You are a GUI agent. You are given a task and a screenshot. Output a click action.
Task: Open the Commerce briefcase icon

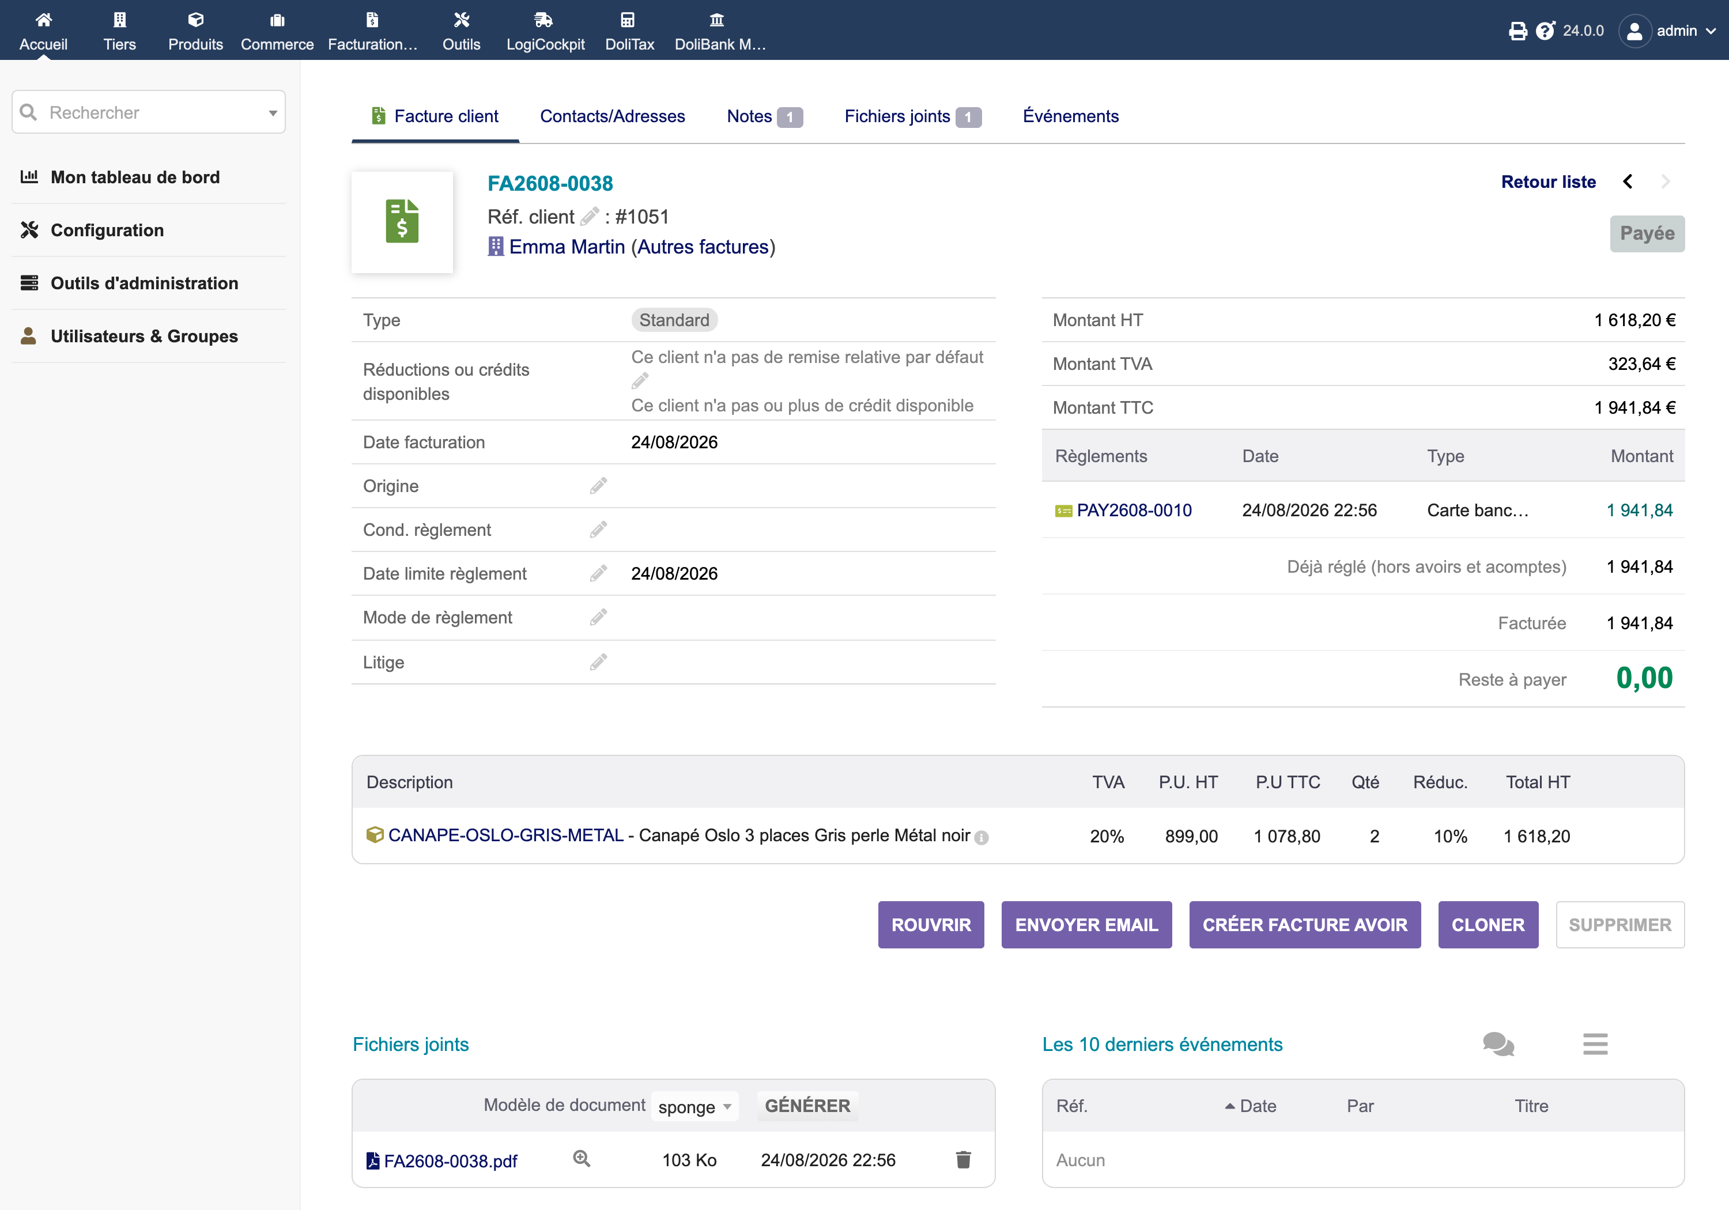[277, 20]
